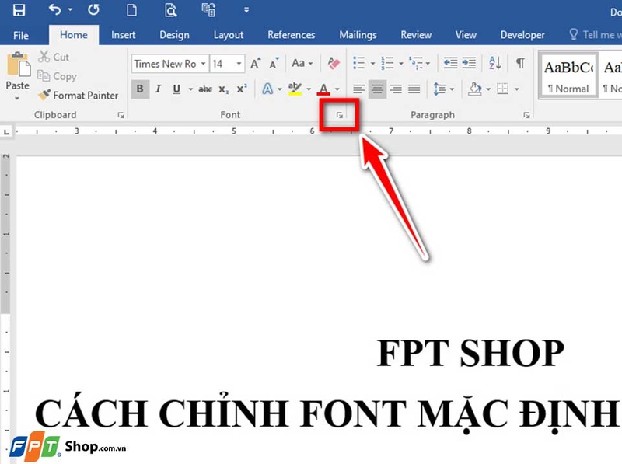The width and height of the screenshot is (622, 464).
Task: Apply the yellow text highlight color
Action: point(295,89)
